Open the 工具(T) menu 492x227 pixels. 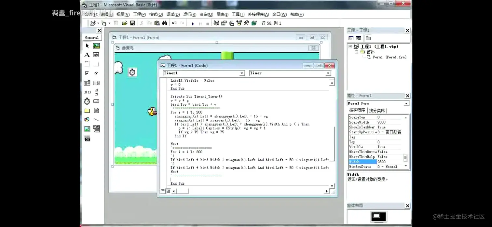tap(238, 14)
